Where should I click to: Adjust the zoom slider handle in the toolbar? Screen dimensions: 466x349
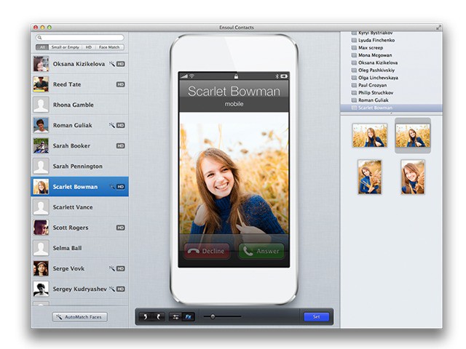(213, 317)
